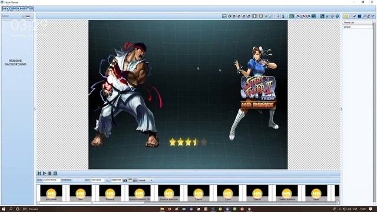Click the first icon of the main toolbar
The height and width of the screenshot is (212, 377).
pos(224,16)
